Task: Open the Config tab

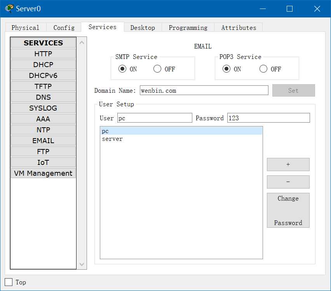Action: pyautogui.click(x=64, y=28)
